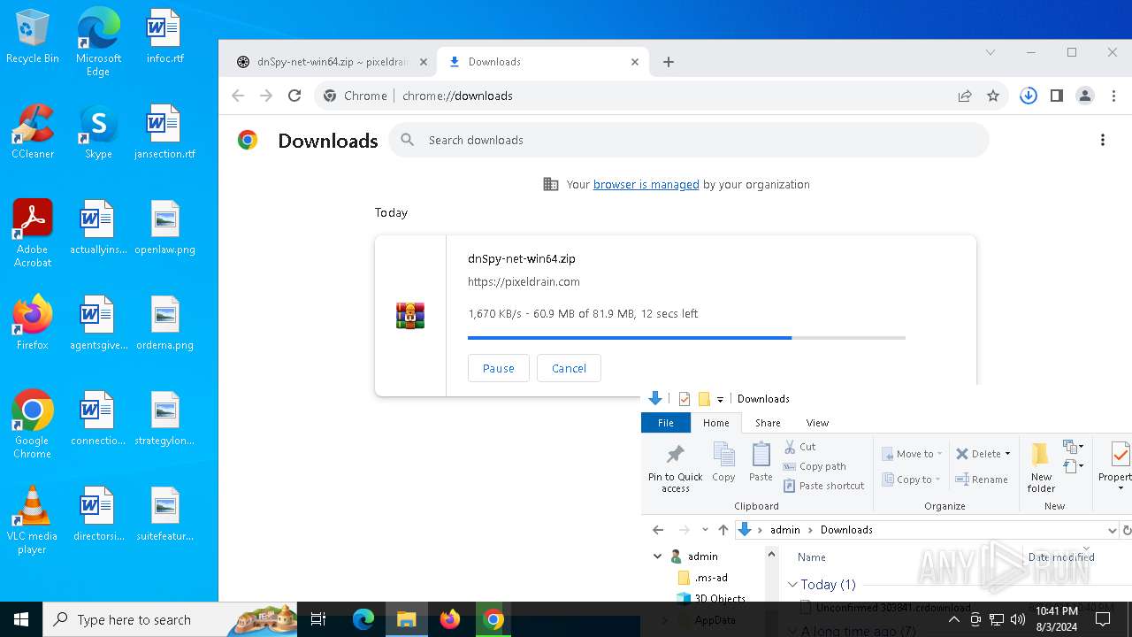Click Cut in Explorer ribbon
The image size is (1132, 637).
[x=799, y=447]
